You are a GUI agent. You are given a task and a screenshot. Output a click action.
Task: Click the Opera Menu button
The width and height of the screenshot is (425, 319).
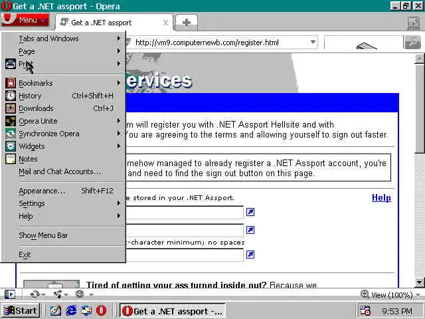(x=25, y=19)
